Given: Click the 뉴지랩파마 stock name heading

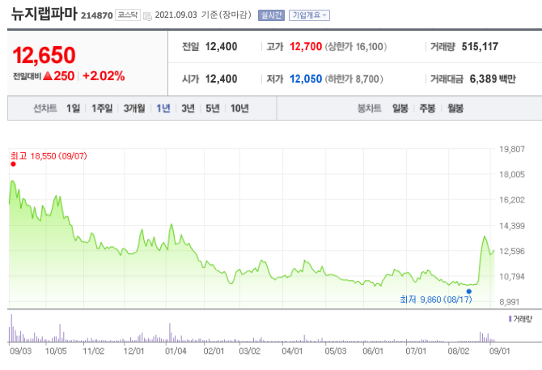Looking at the screenshot, I should [x=44, y=15].
